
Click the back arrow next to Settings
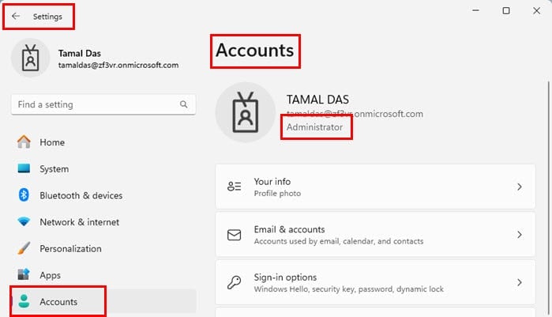coord(16,16)
